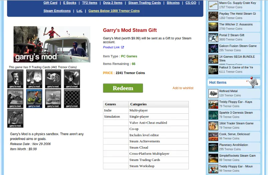Click Teddy Floppy Ear Moun thumbnail
This screenshot has width=268, height=175.
tap(213, 169)
